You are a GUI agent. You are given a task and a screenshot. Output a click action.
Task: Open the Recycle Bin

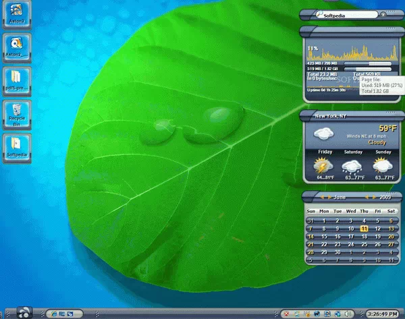pos(17,115)
